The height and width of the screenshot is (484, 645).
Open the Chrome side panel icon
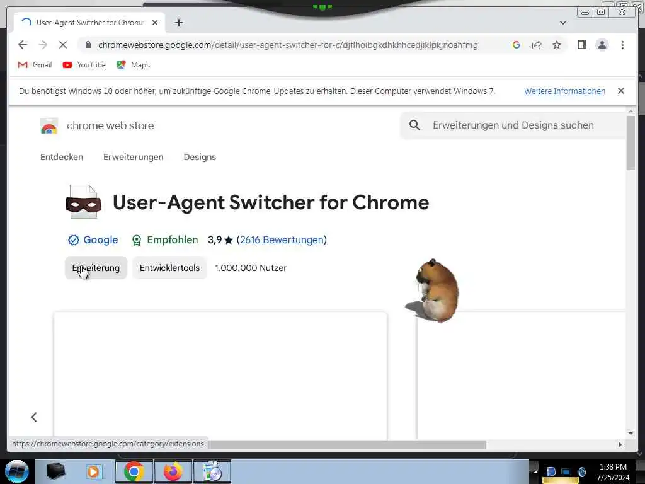[x=581, y=45]
